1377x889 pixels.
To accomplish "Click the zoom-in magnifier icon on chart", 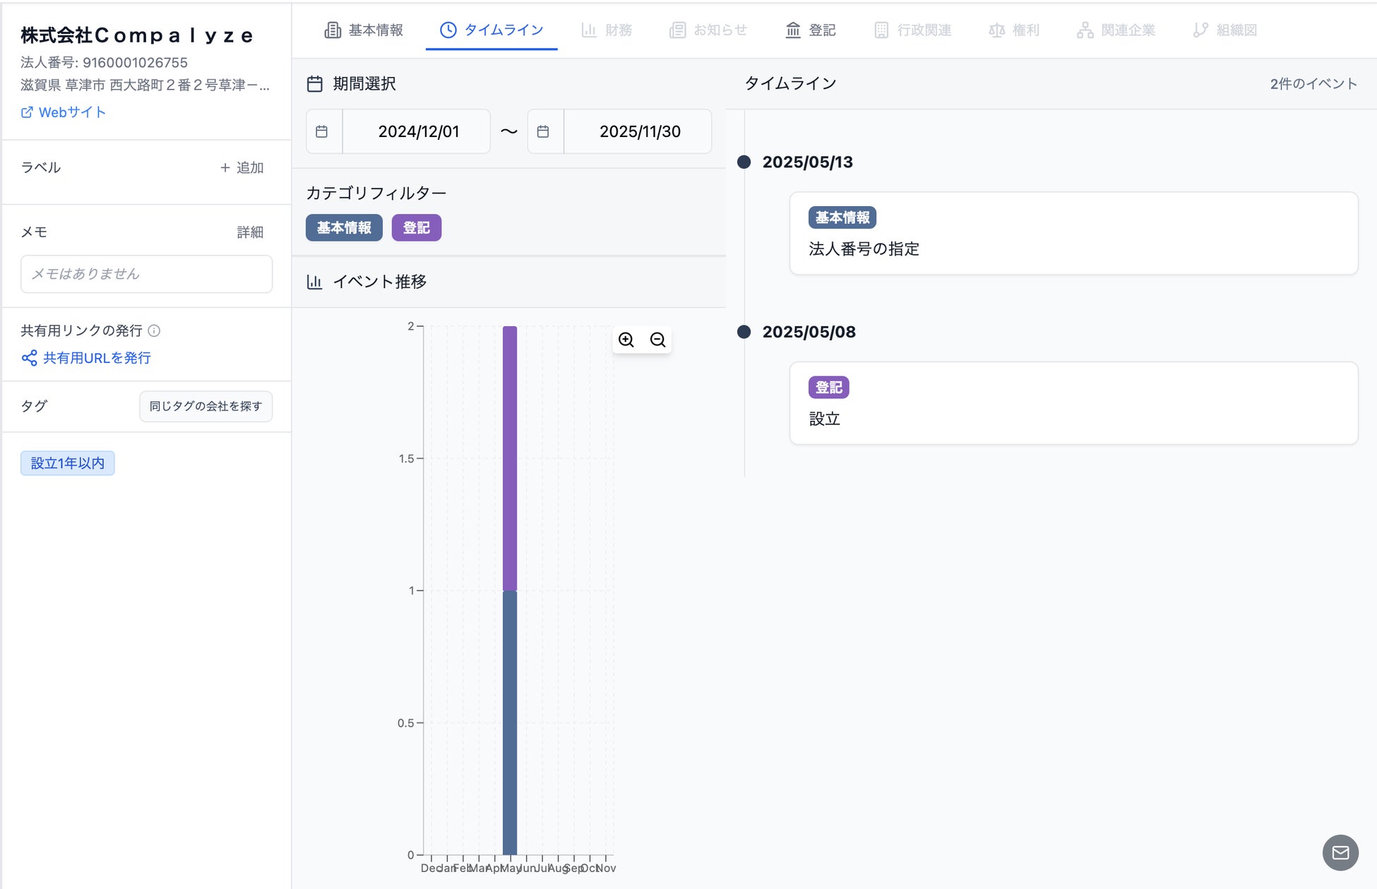I will (626, 340).
